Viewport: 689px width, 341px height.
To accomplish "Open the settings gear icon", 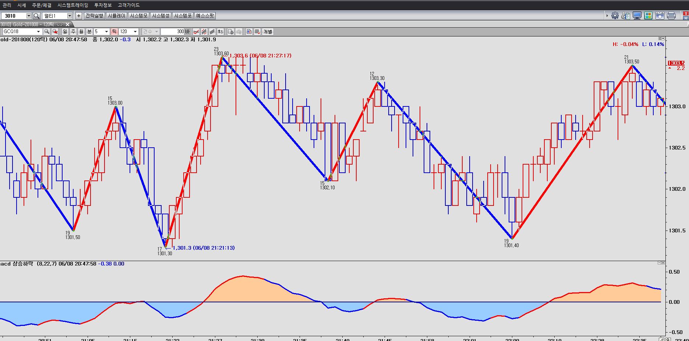I will [x=615, y=15].
